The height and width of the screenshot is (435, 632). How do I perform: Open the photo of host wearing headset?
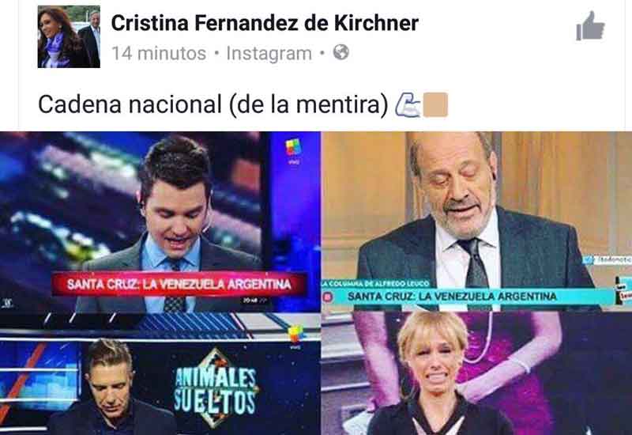click(160, 222)
